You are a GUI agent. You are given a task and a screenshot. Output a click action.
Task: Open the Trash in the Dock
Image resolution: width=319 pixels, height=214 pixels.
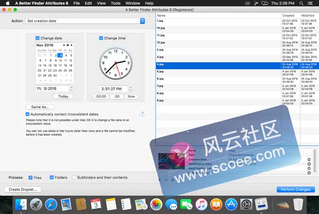(298, 204)
